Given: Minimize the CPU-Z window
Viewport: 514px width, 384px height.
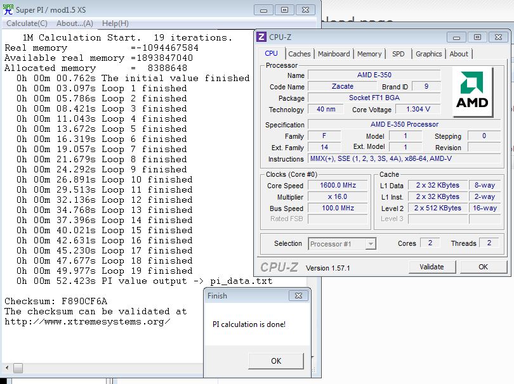Looking at the screenshot, I should pyautogui.click(x=456, y=37).
